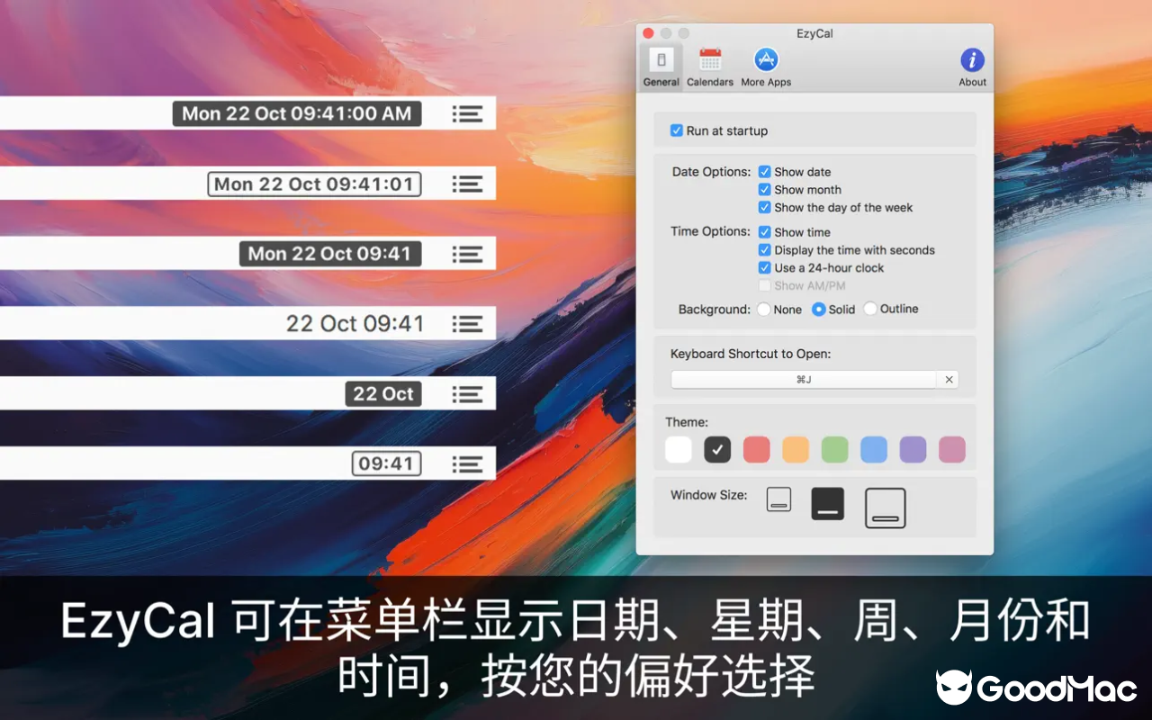Choose the black theme swatch
The image size is (1152, 720).
coord(717,449)
